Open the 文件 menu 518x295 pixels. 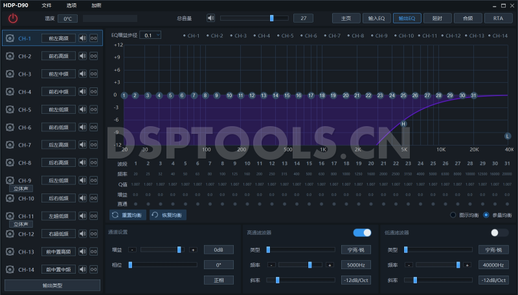[x=47, y=5]
